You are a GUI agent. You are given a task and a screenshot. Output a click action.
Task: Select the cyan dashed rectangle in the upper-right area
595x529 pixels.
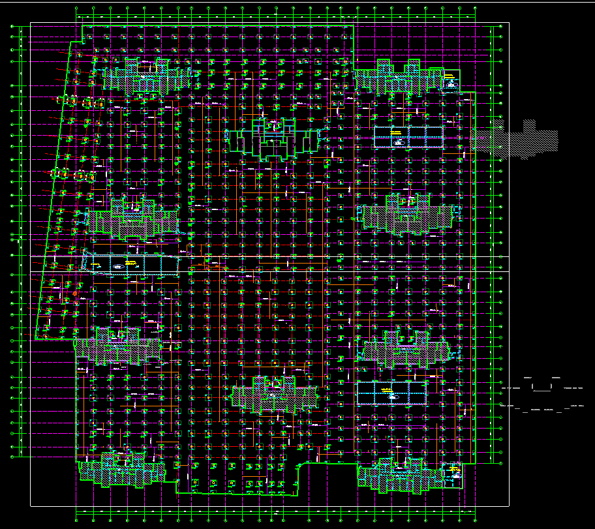point(408,137)
